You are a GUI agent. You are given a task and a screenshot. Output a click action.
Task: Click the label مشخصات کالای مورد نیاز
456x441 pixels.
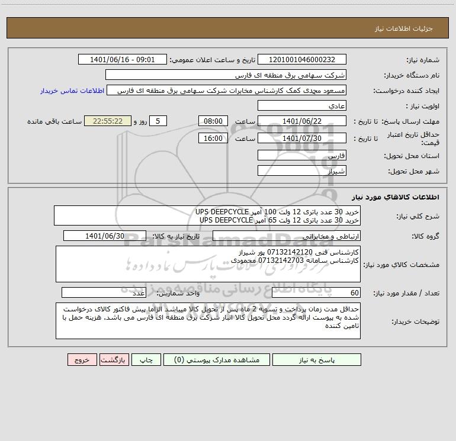[x=402, y=265]
